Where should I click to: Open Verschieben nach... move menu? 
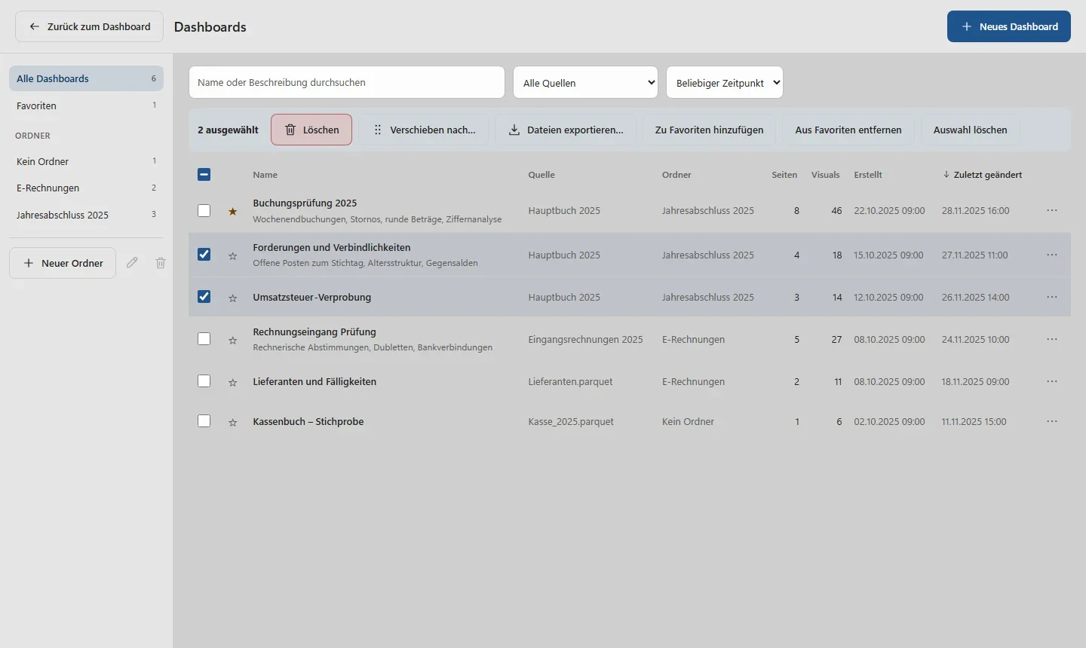pyautogui.click(x=425, y=130)
